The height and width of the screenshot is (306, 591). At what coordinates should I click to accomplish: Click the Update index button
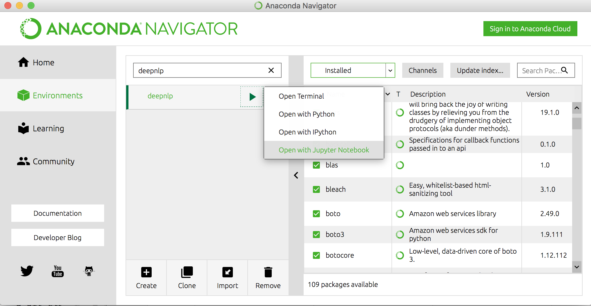tap(480, 70)
